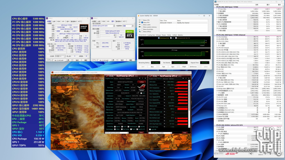Viewport: 285px width, 160px height.
Task: Open CPUID from AIDA64 stability test
Action: pos(184,67)
